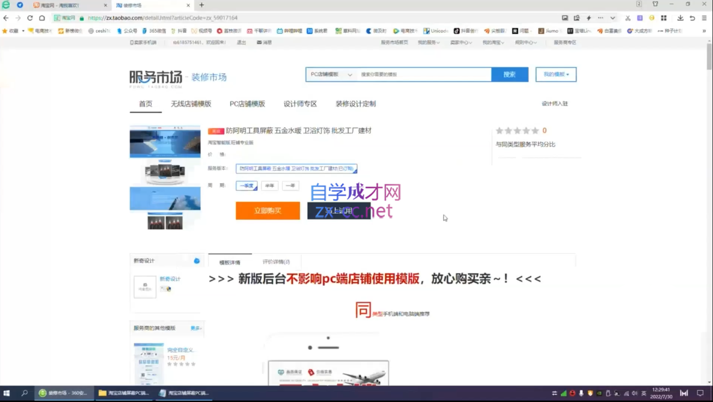The image size is (713, 402).
Task: Reload the page with the refresh icon
Action: (x=30, y=18)
